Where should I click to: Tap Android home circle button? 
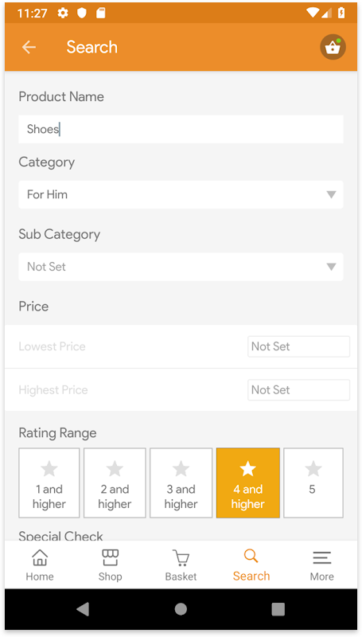pos(181,609)
